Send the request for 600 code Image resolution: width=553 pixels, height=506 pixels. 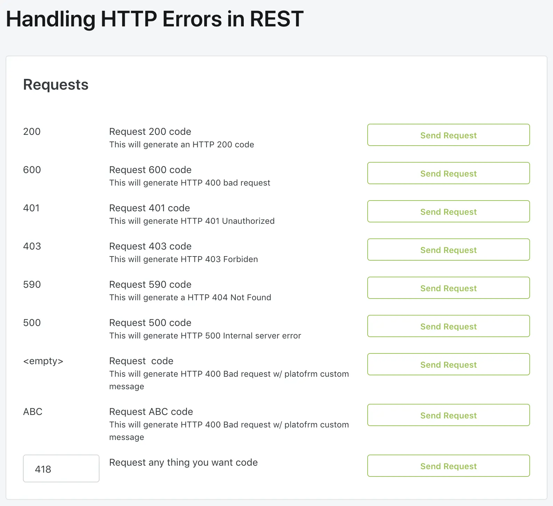click(x=448, y=173)
